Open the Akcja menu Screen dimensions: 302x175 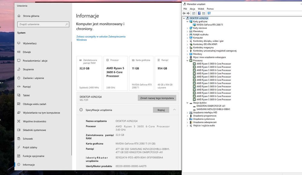[x=192, y=9]
